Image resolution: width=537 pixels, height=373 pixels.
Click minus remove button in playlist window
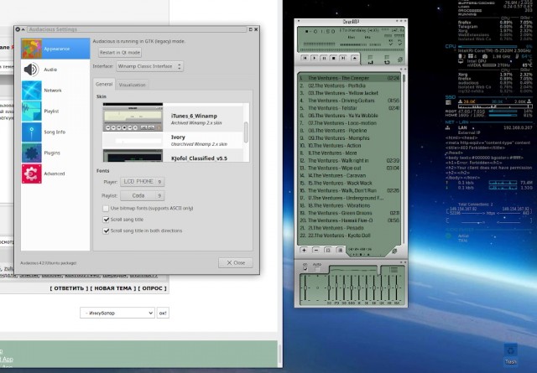pyautogui.click(x=316, y=250)
